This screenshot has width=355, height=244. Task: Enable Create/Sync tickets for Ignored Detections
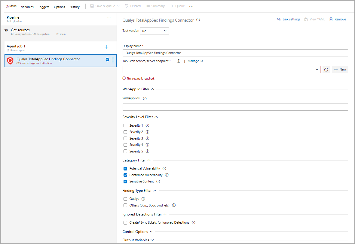click(x=125, y=223)
